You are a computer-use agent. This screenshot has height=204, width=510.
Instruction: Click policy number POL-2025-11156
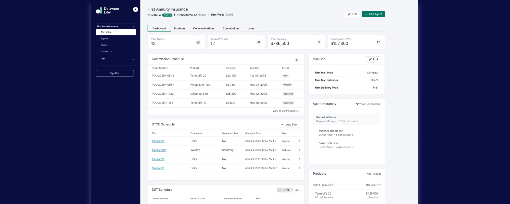pyautogui.click(x=162, y=103)
